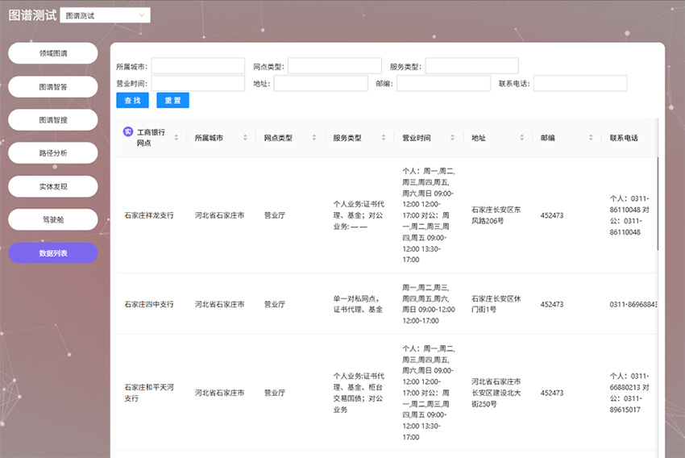Focus the 所属城市 filter input
The height and width of the screenshot is (458, 685).
[x=198, y=66]
